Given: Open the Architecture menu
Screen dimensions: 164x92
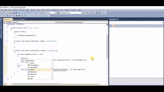Looking at the screenshot, I should click(55, 10).
